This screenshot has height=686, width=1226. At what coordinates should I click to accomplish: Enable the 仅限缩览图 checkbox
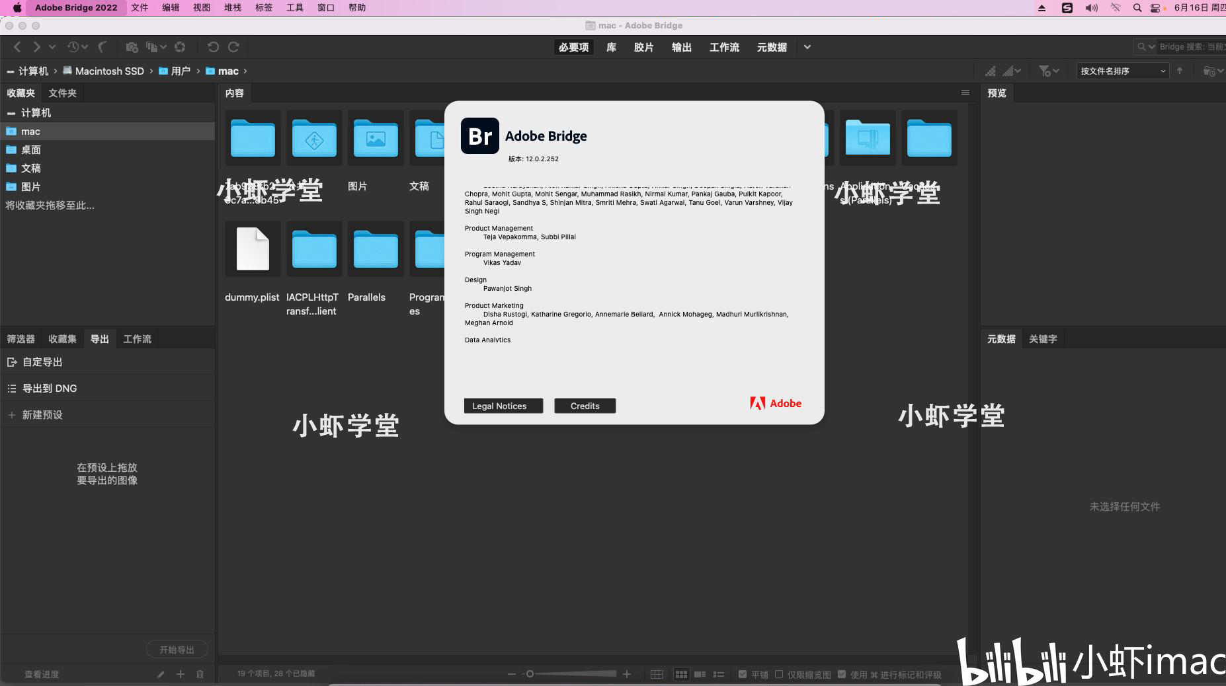[x=779, y=674]
